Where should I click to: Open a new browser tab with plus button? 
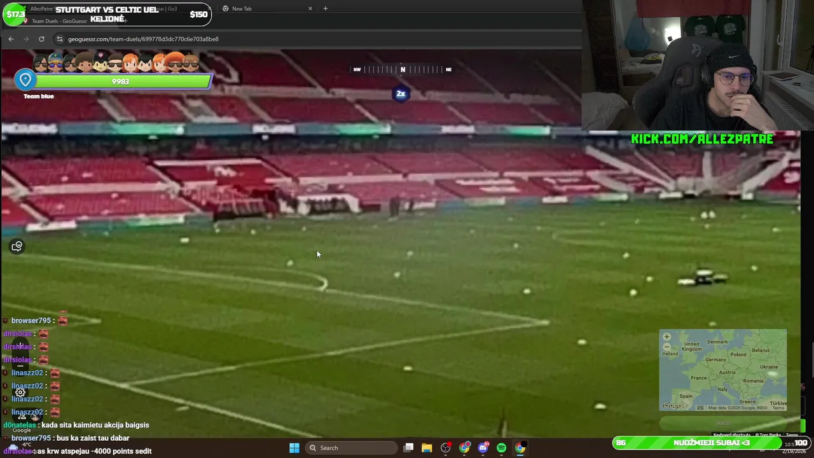coord(325,8)
